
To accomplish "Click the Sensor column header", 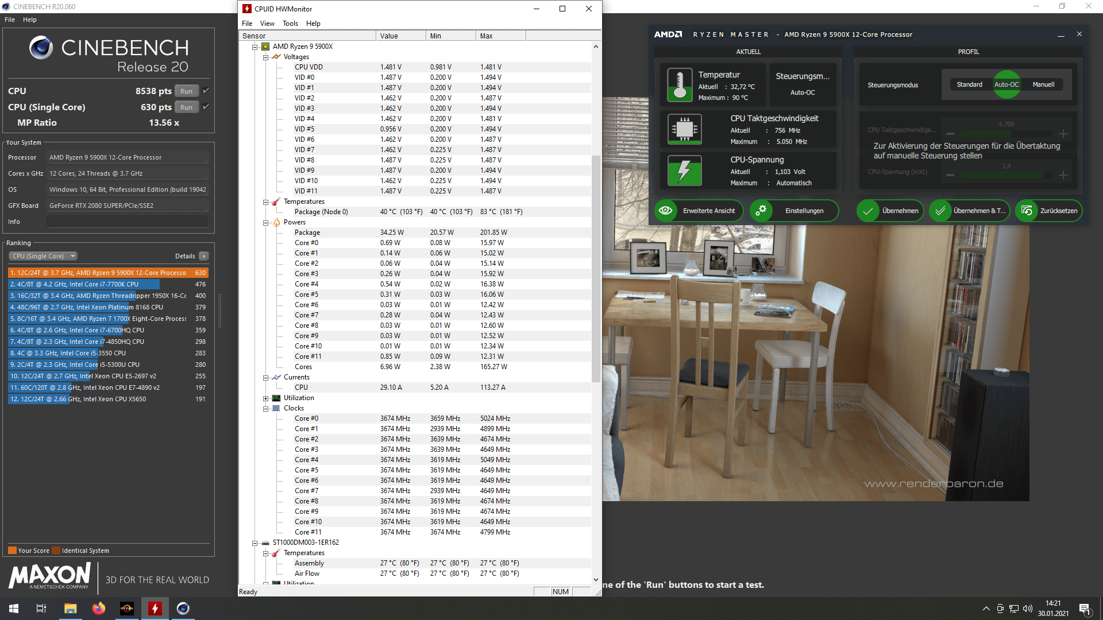I will 307,36.
